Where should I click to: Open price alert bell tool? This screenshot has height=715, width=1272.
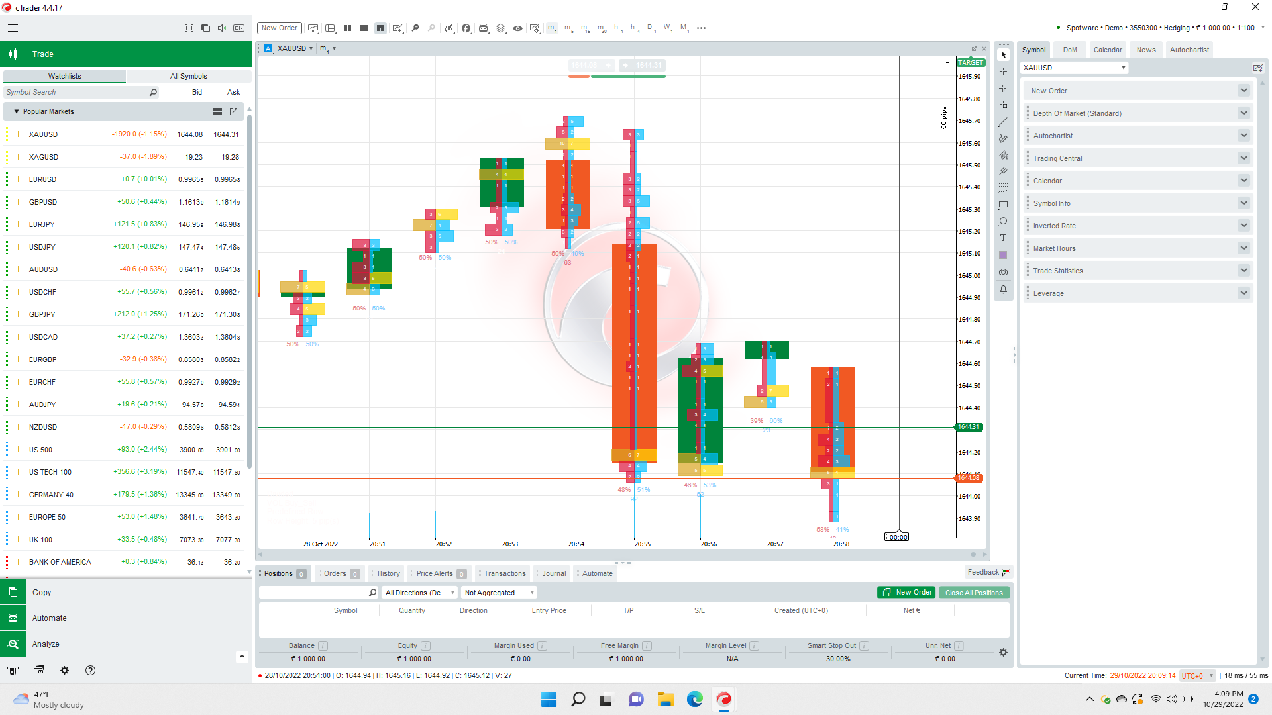[1003, 289]
